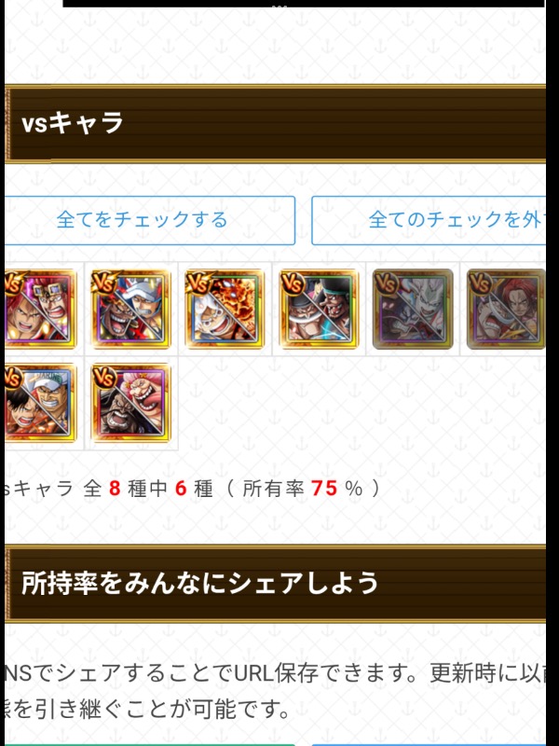Click the red 6 owned count number

(x=181, y=489)
